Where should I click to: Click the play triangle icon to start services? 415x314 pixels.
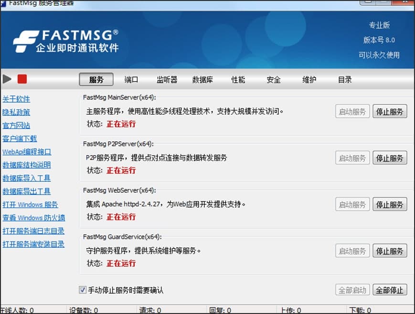pos(7,79)
